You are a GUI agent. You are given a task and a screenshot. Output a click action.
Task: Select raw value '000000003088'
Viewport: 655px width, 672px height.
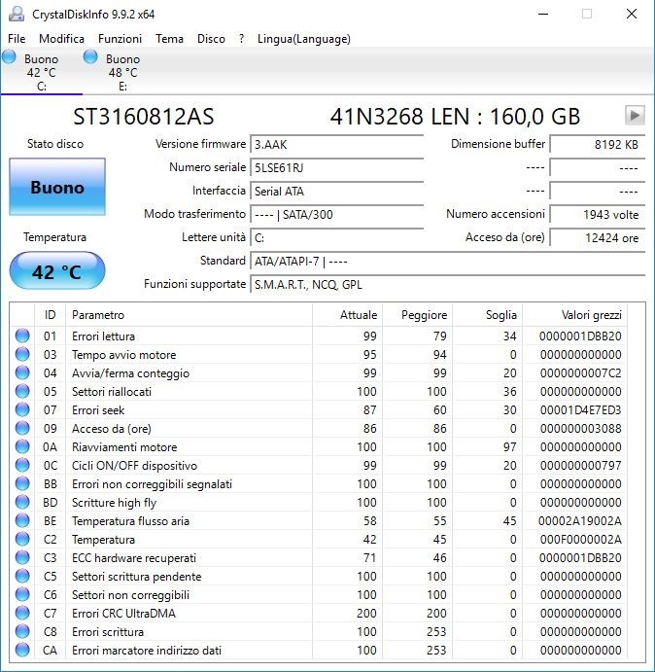tap(580, 429)
